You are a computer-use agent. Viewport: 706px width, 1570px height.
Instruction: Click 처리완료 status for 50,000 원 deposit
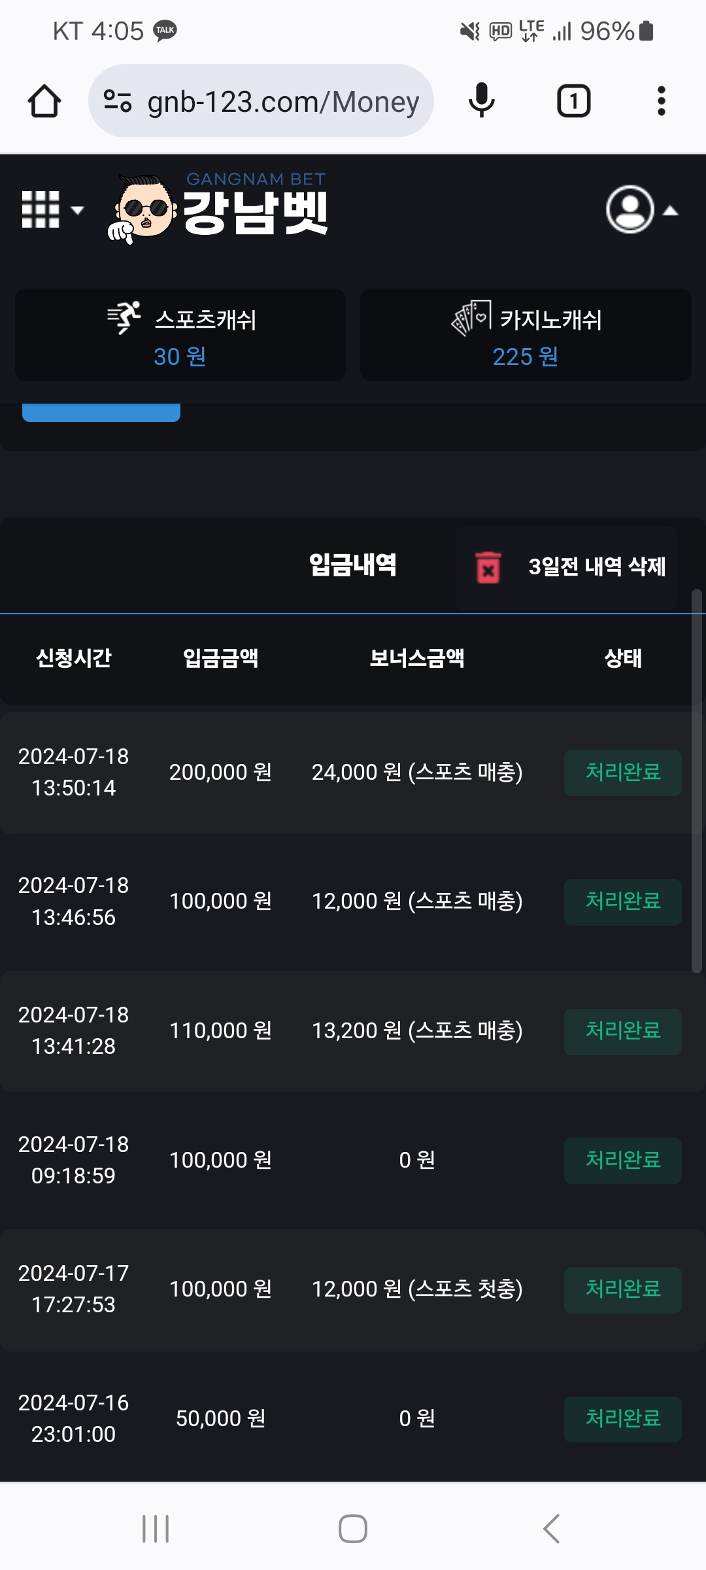[622, 1419]
